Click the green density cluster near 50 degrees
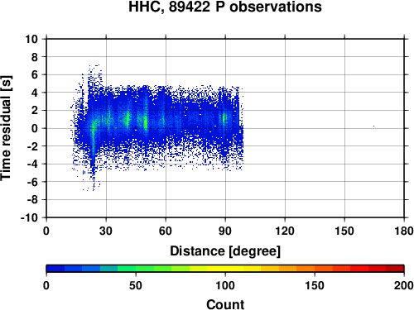 (146, 122)
